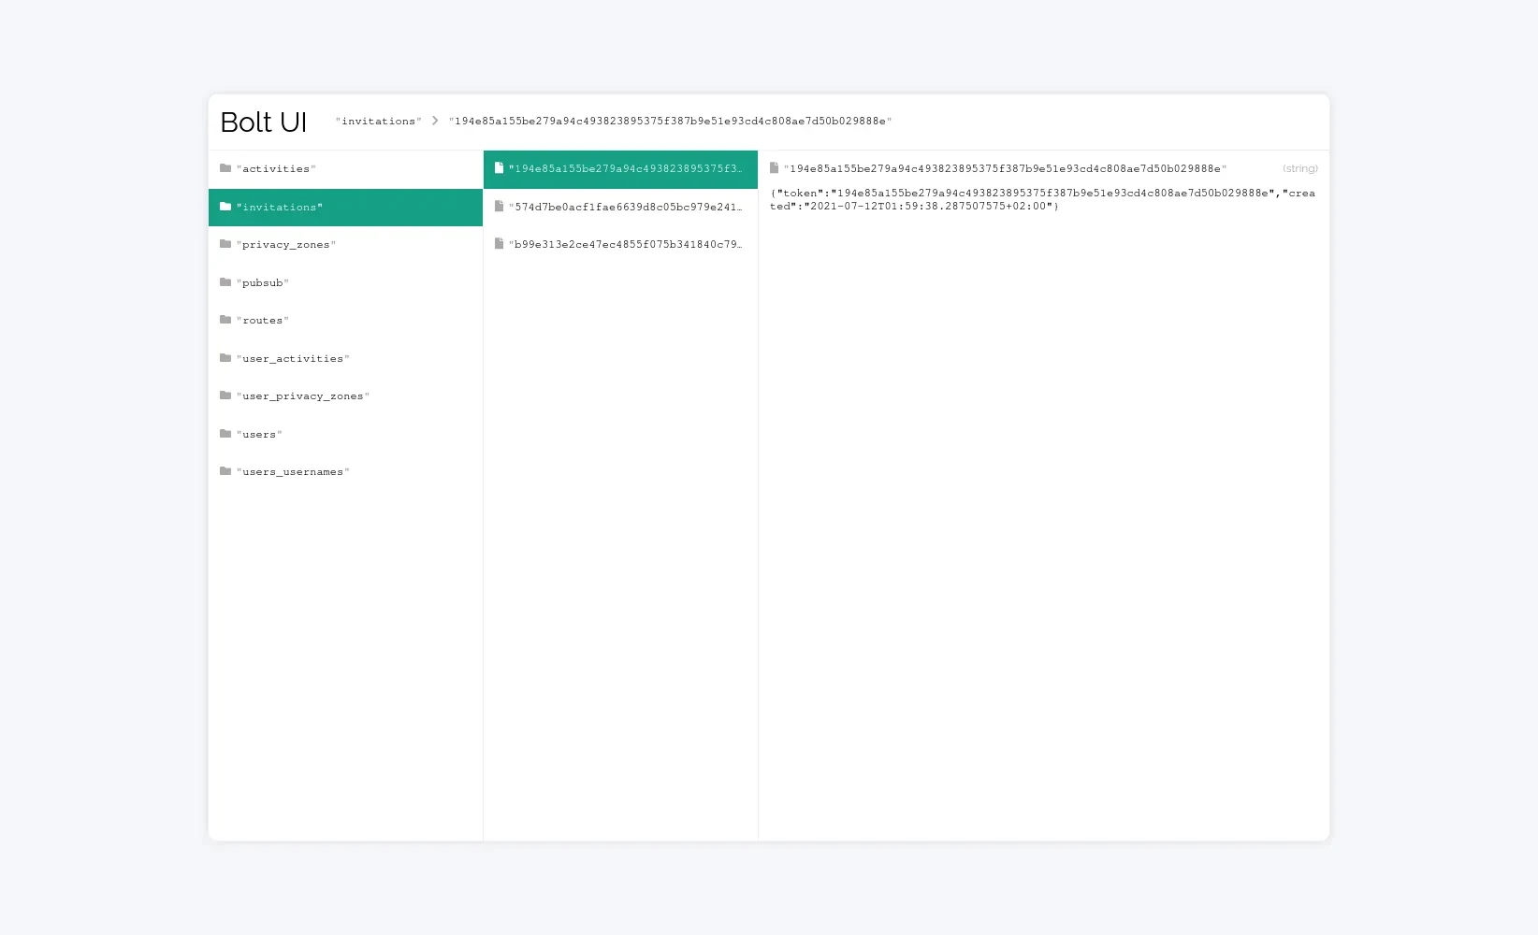Open the "user_activities" bucket
Image resolution: width=1538 pixels, height=935 pixels.
click(345, 358)
